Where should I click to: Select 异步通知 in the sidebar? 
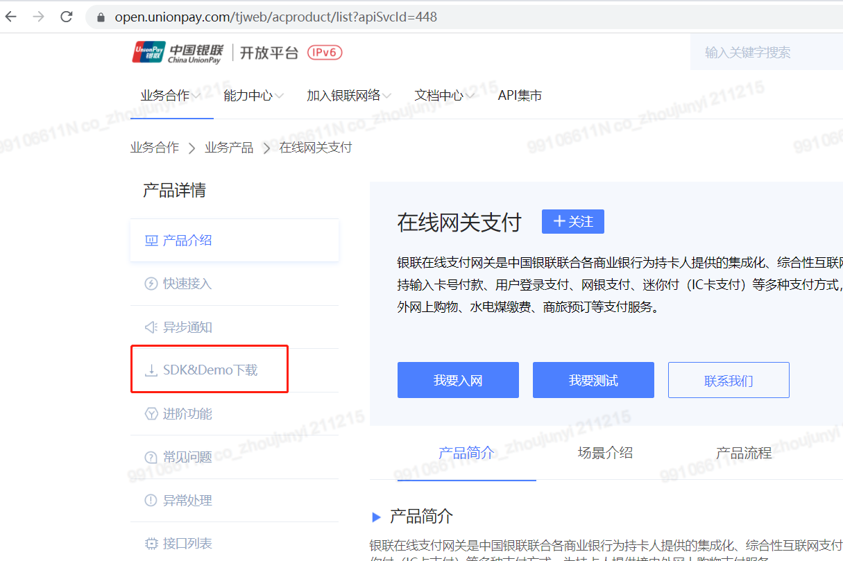click(x=235, y=327)
